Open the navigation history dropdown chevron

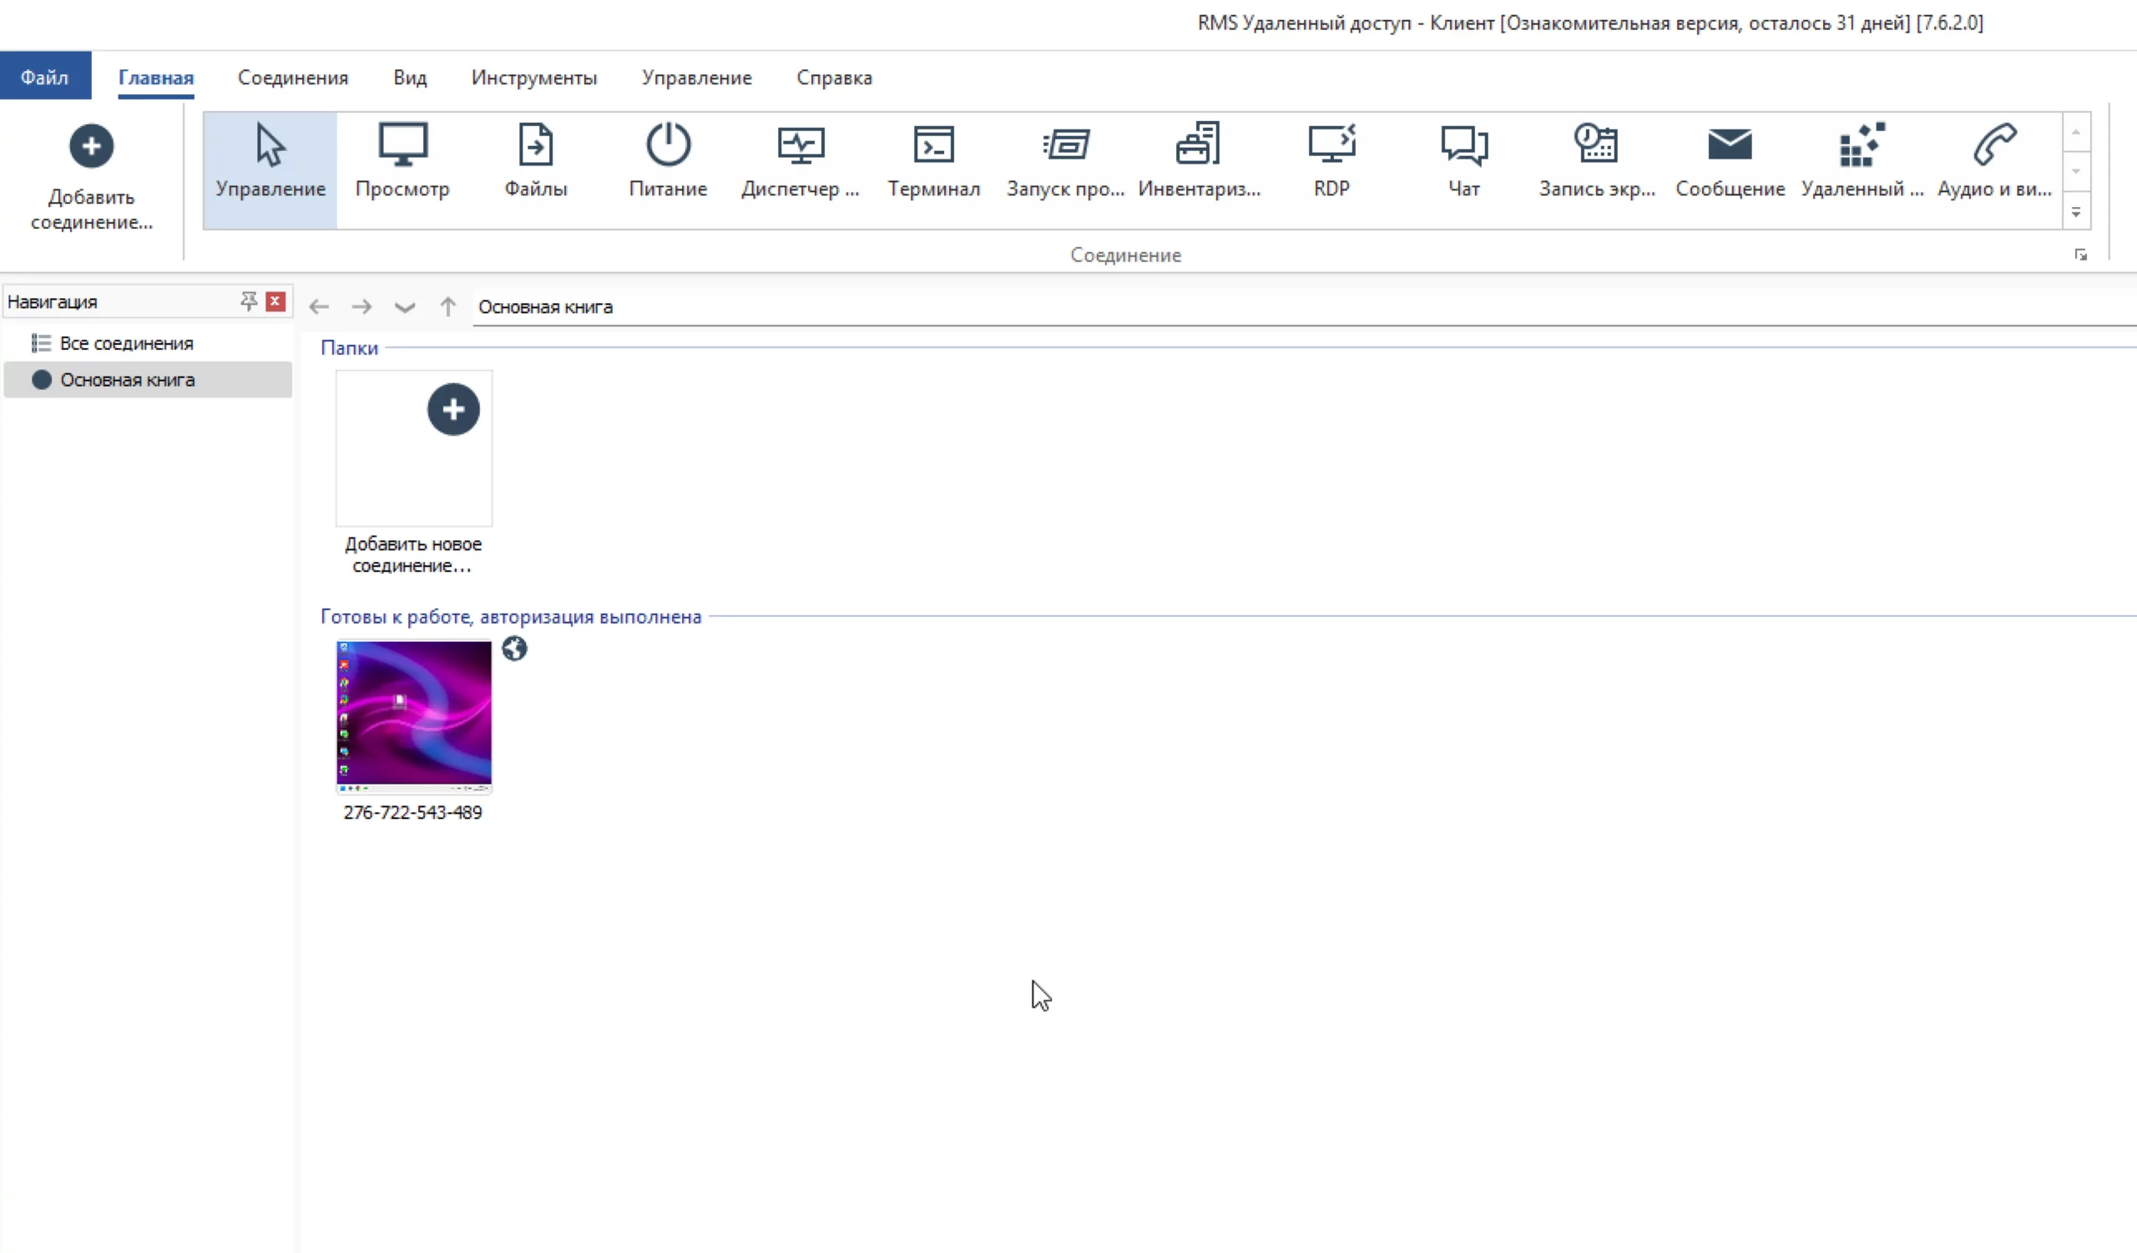(405, 307)
